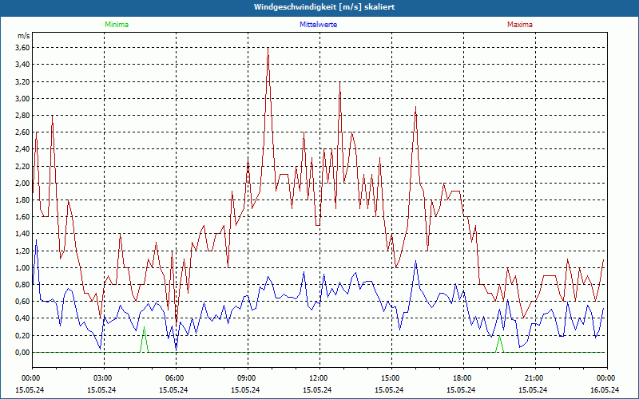Click the 1,40 y-axis value
The width and height of the screenshot is (639, 399).
22,234
